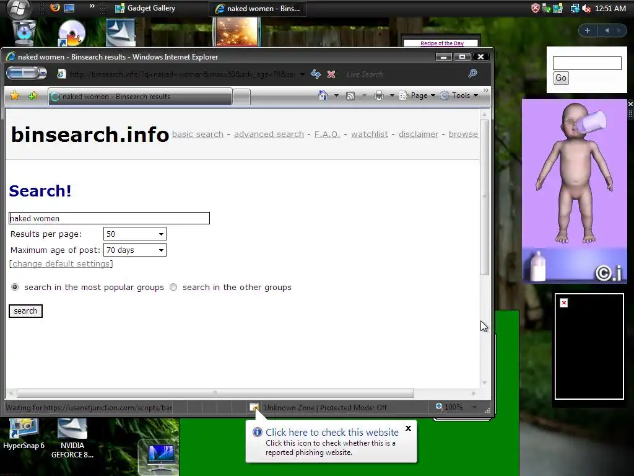
Task: Click horizontal scrollbar thumb in IE
Action: coord(215,393)
